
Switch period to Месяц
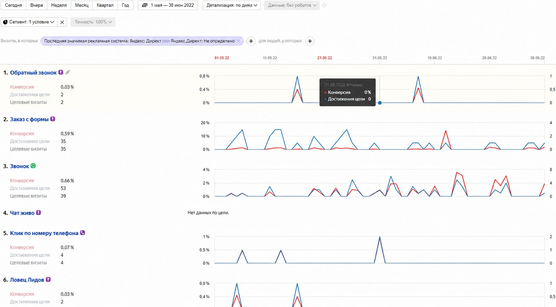click(x=82, y=5)
